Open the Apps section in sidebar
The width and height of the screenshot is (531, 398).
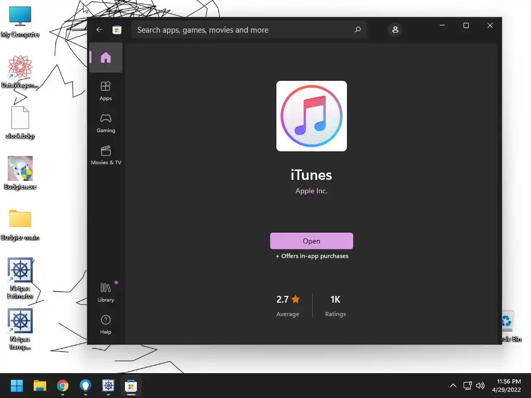(106, 91)
